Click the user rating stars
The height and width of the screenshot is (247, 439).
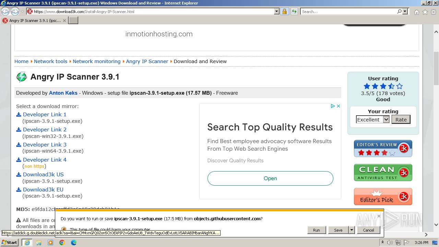click(383, 86)
